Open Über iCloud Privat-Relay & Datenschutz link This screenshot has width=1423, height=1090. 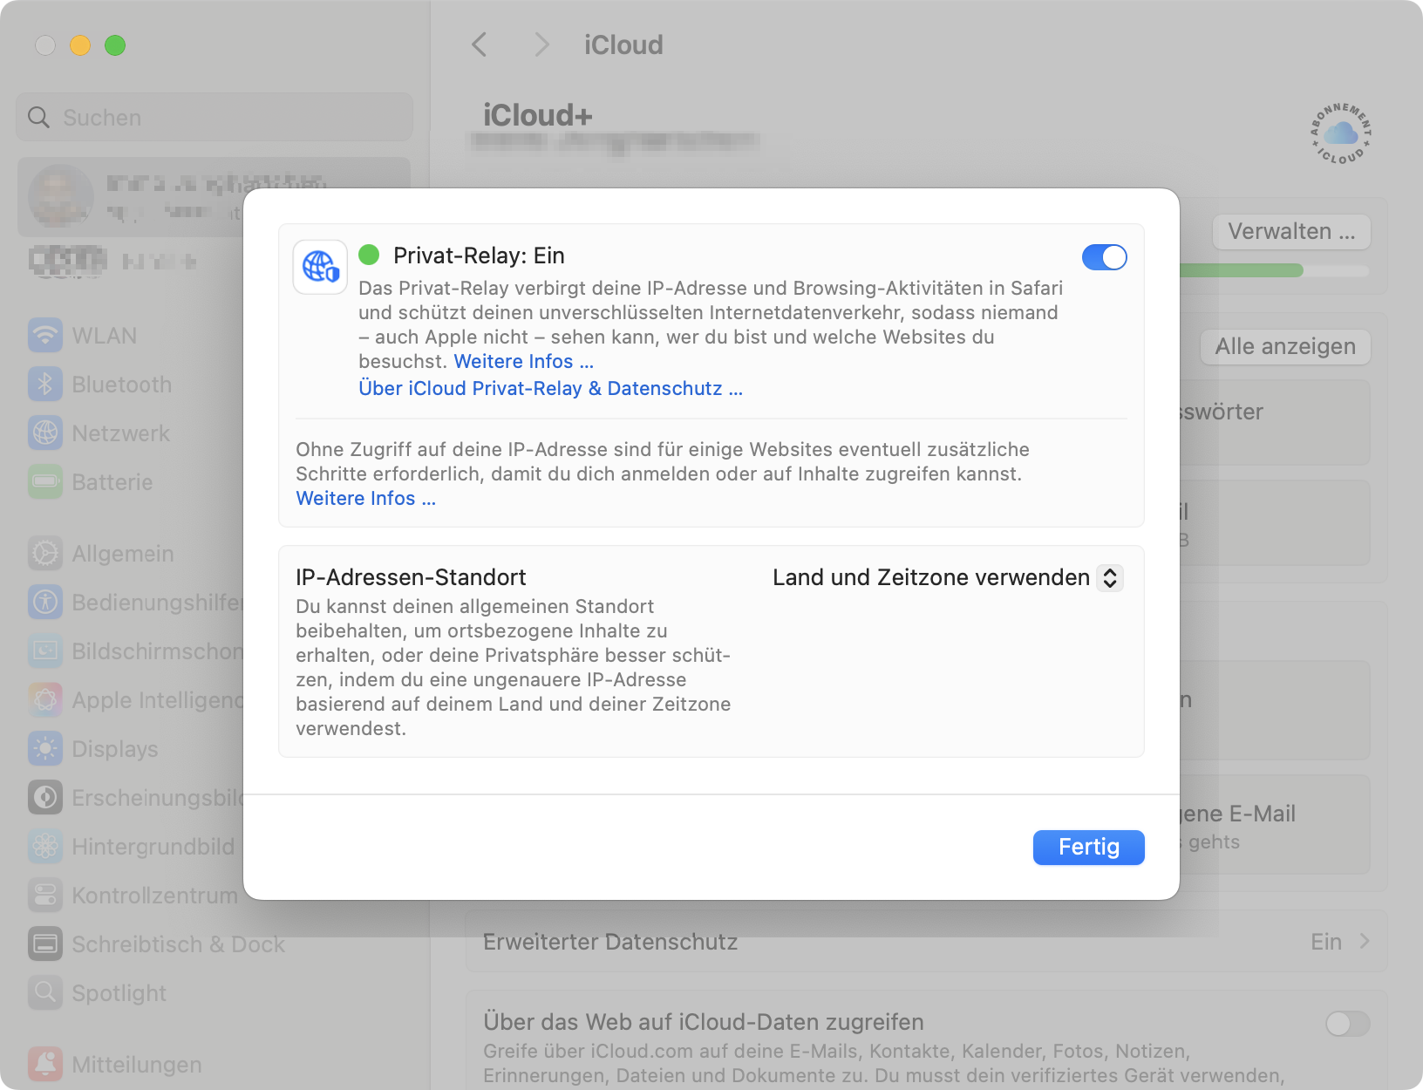tap(550, 388)
